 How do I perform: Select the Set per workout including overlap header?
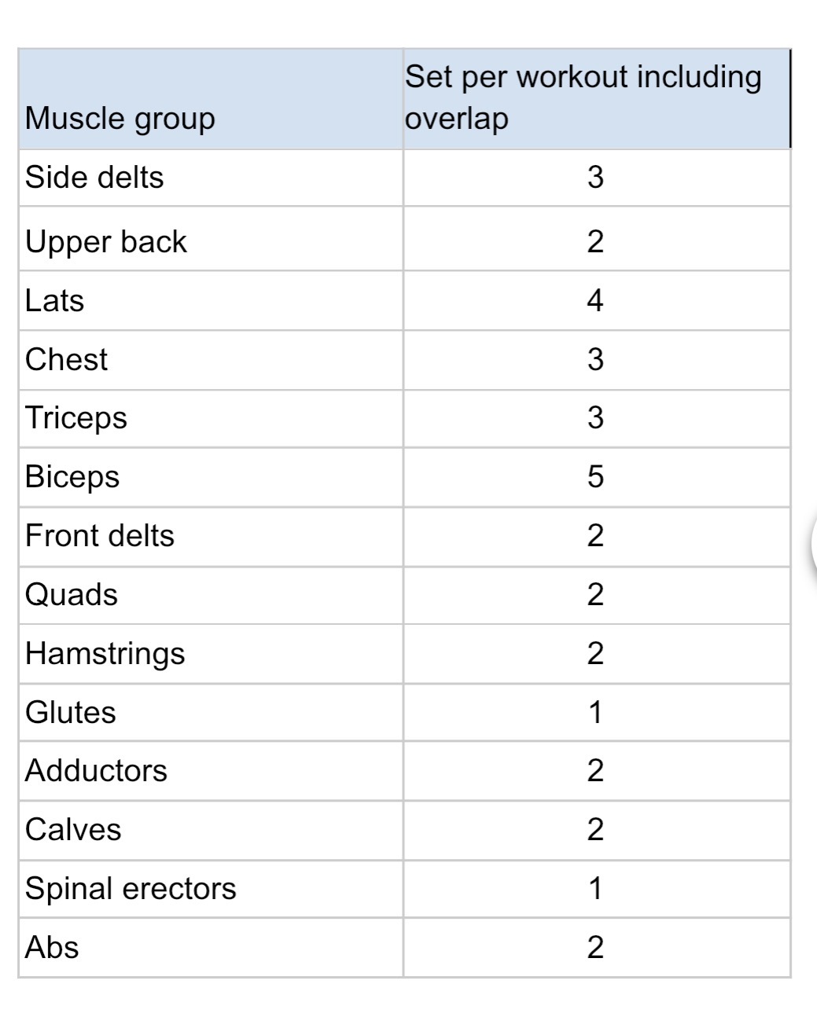point(596,99)
